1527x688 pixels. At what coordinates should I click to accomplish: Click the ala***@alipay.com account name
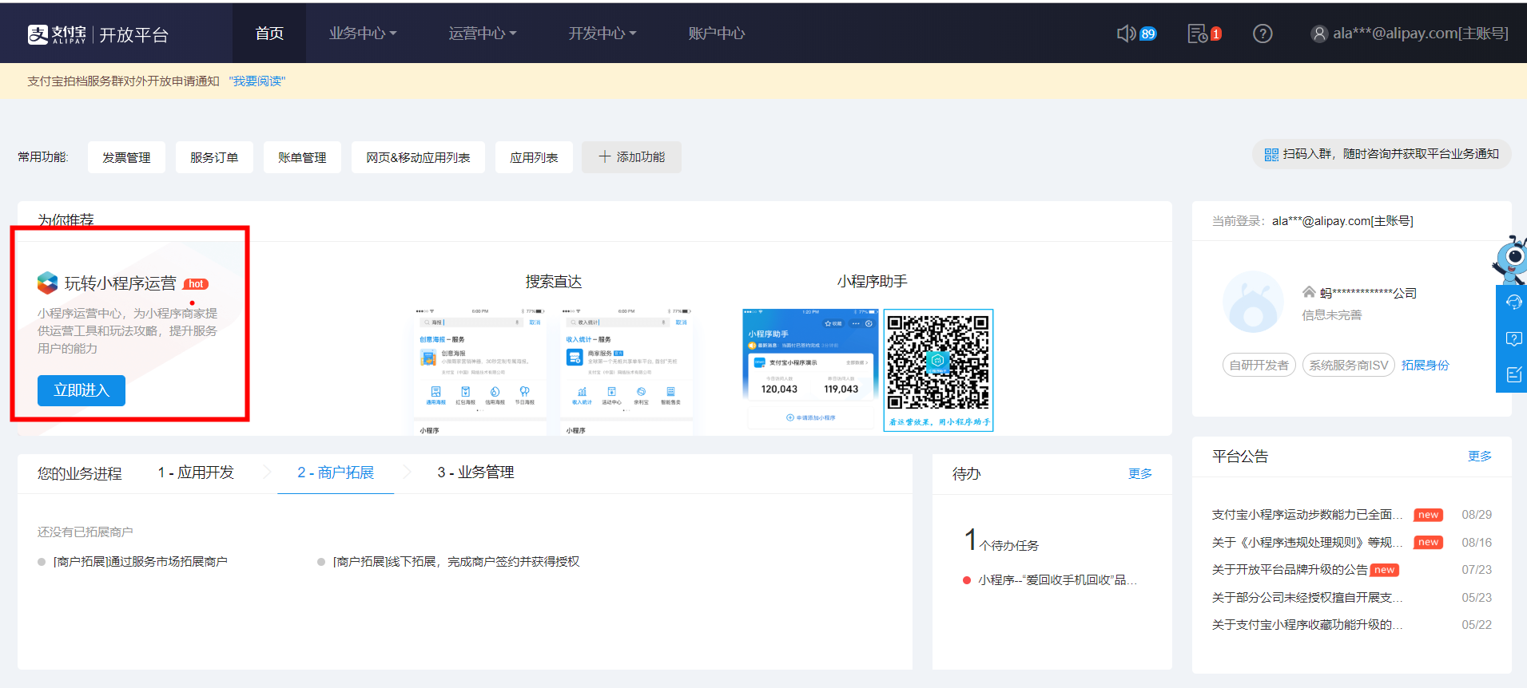click(1420, 34)
